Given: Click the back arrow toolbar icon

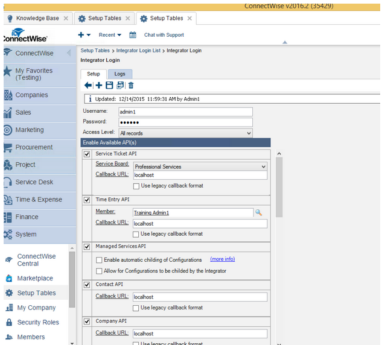Looking at the screenshot, I should coord(88,85).
